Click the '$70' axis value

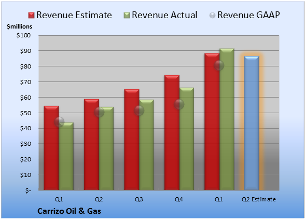click(x=25, y=82)
